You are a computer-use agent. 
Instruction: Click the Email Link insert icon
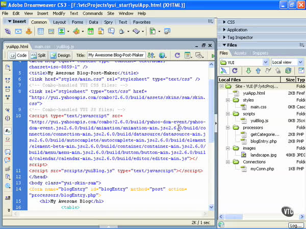18,32
